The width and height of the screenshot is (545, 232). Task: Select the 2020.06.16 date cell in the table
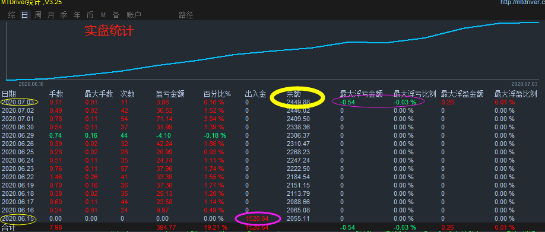point(18,210)
